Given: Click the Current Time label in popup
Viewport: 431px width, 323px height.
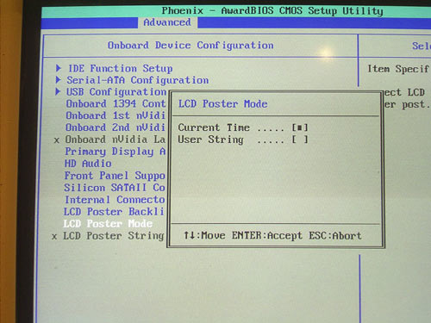Looking at the screenshot, I should point(214,127).
